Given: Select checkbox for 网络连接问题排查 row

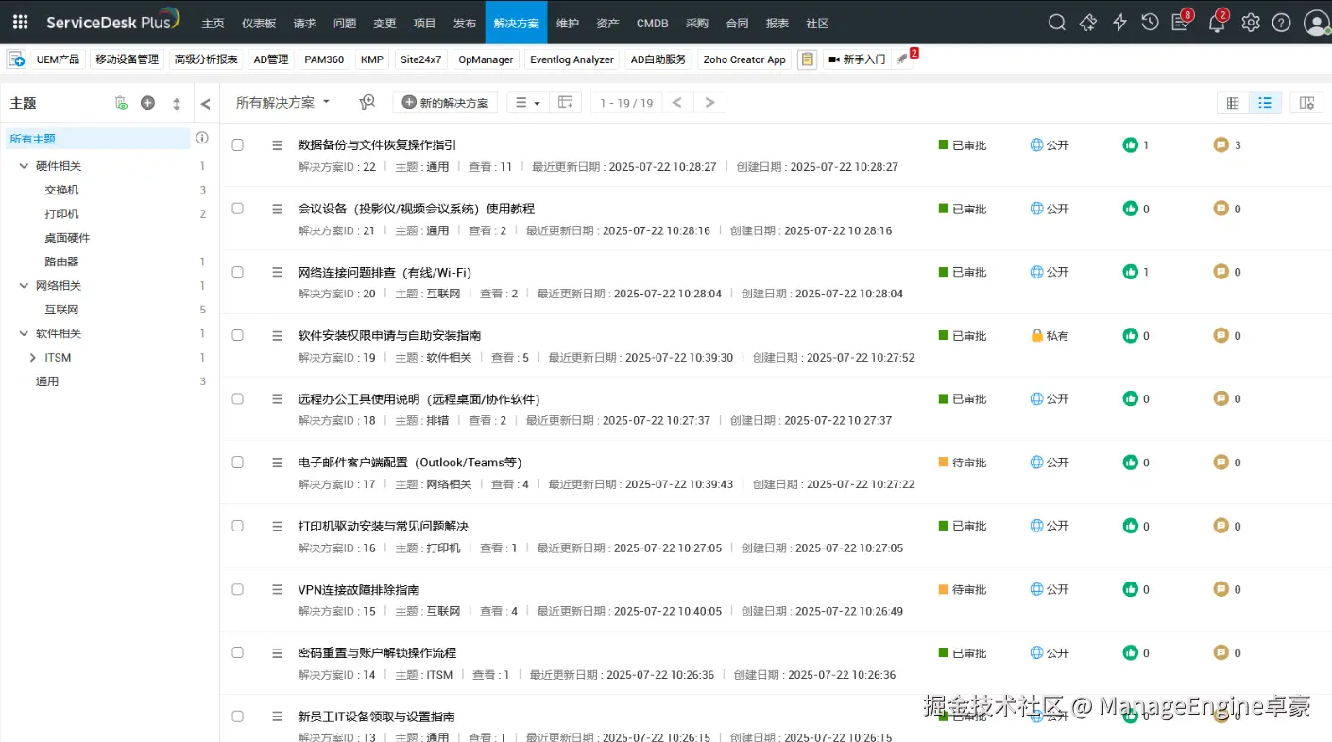Looking at the screenshot, I should point(238,272).
